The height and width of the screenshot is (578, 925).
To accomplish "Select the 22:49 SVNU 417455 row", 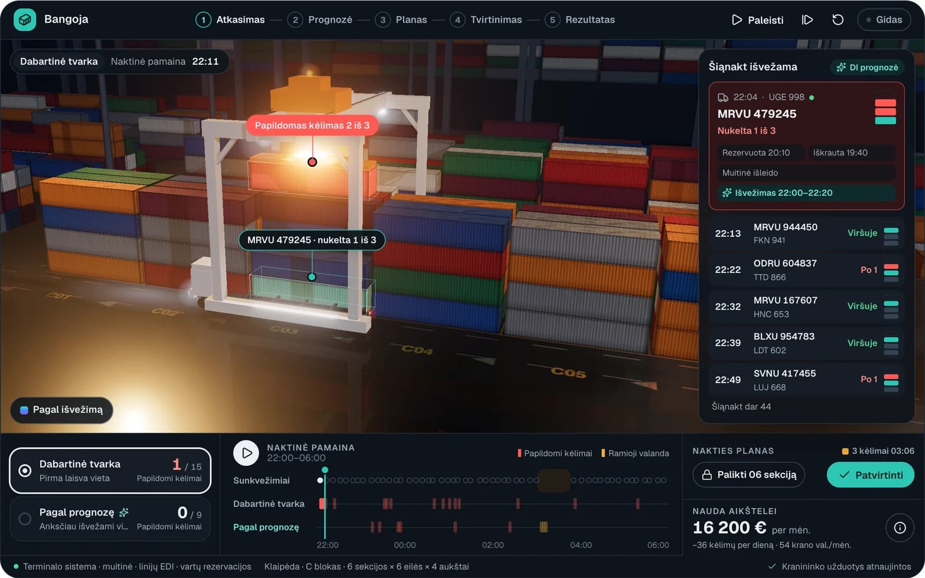I will [806, 380].
